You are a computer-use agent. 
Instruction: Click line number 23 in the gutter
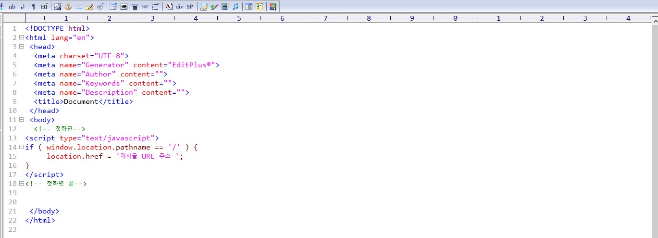pyautogui.click(x=12, y=229)
